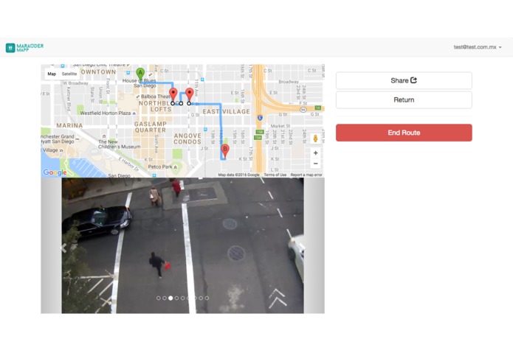
Task: Go to previous carousel photo arrow
Action: coord(63,248)
